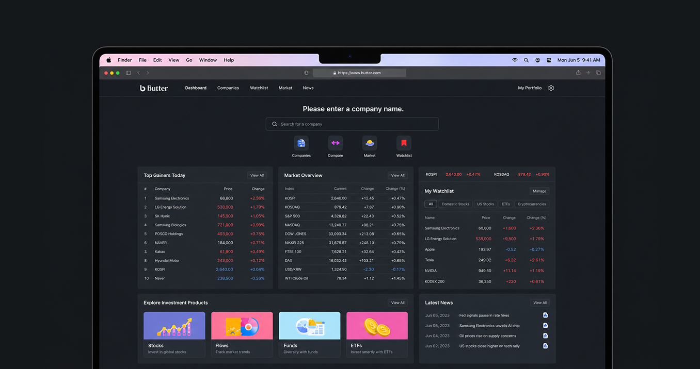This screenshot has height=369, width=700.
Task: Select Tesla in My Watchlist
Action: (x=487, y=260)
